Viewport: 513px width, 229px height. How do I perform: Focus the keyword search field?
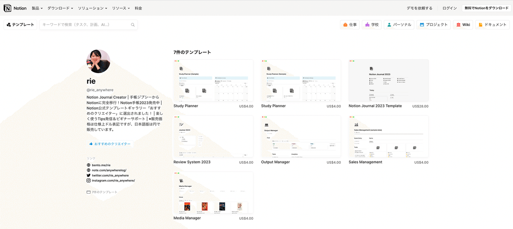pyautogui.click(x=88, y=25)
